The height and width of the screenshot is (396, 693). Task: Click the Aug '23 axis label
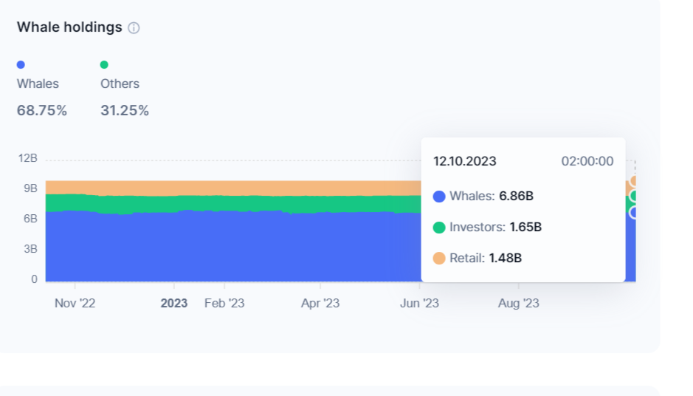point(518,303)
